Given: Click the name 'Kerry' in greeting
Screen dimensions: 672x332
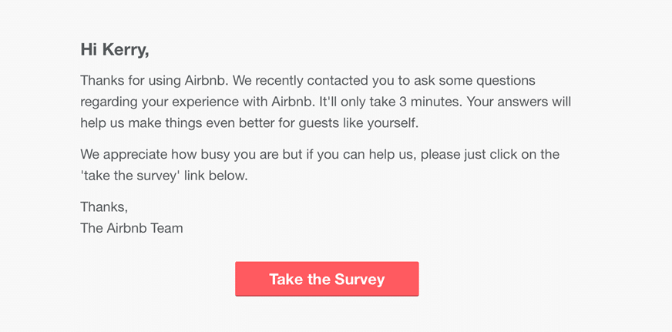Looking at the screenshot, I should 125,50.
